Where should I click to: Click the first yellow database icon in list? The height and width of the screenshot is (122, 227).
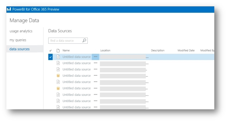point(58,76)
